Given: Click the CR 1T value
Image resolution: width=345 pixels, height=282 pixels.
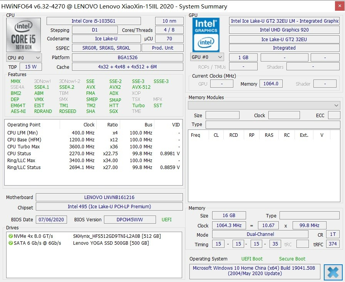Looking at the screenshot, I should (333, 234).
